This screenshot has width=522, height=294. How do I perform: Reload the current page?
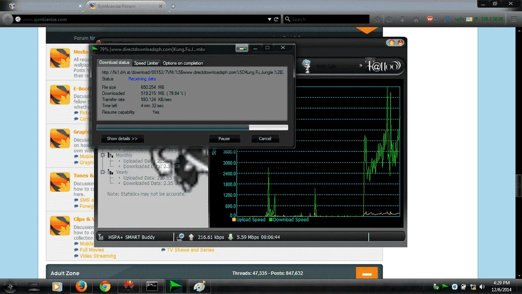pos(276,19)
